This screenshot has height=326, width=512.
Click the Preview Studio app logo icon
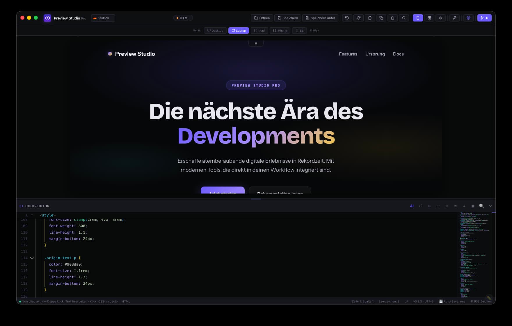click(47, 18)
